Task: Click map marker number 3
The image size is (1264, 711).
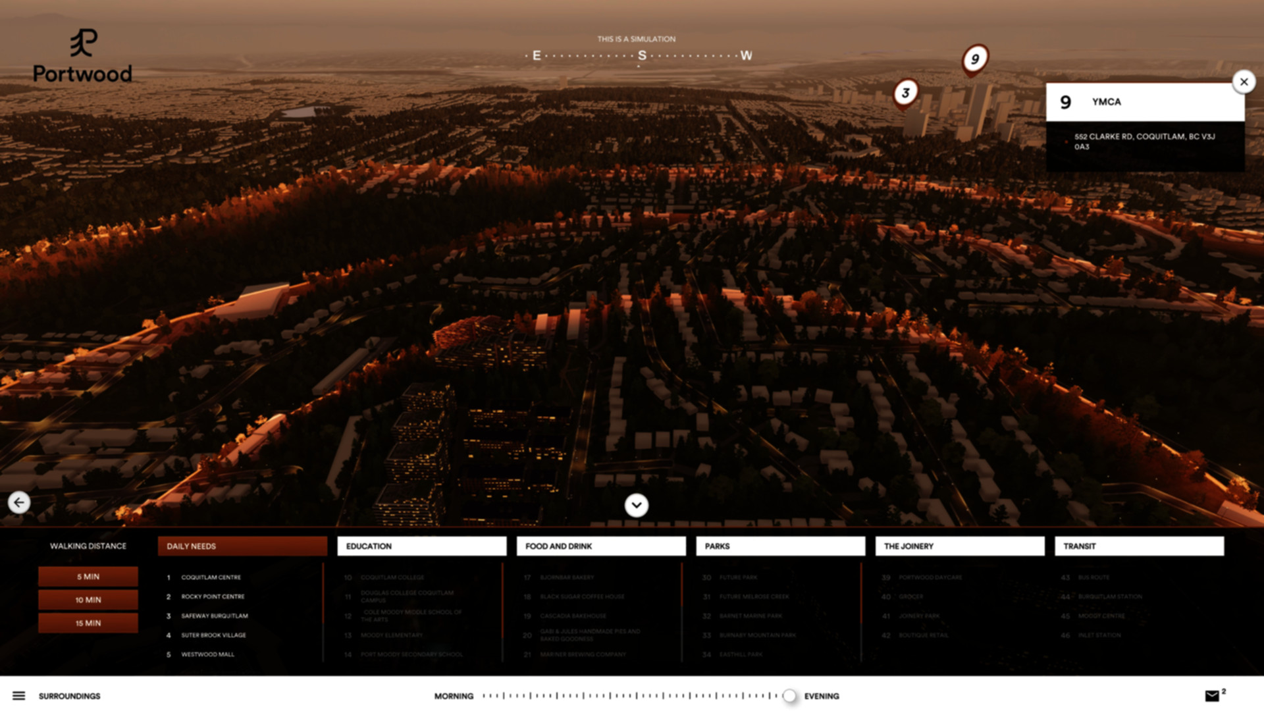Action: tap(906, 93)
